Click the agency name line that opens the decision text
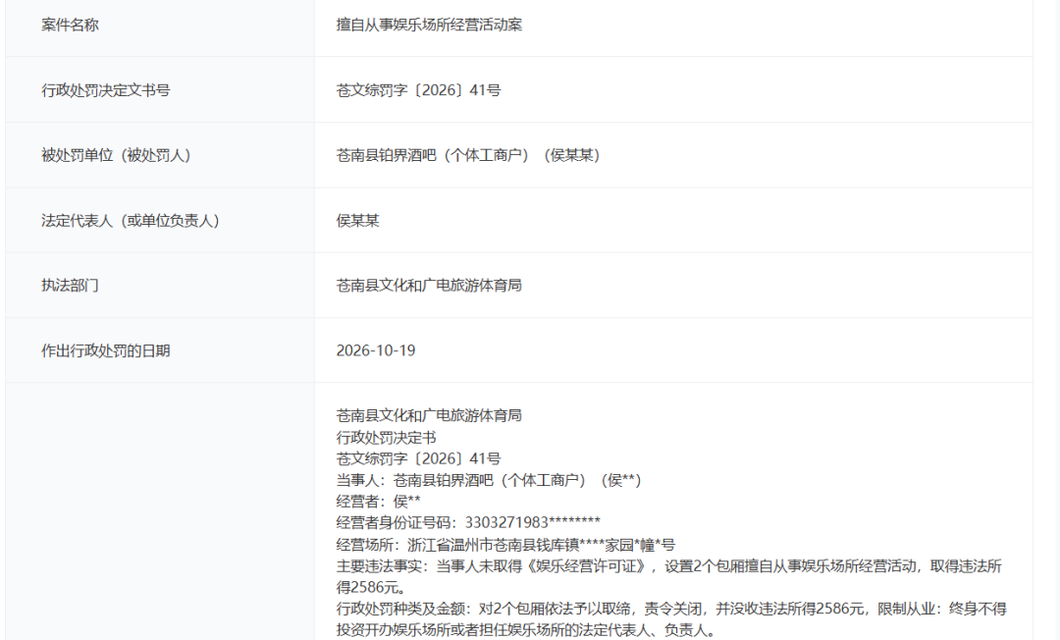This screenshot has height=640, width=1060. point(429,415)
